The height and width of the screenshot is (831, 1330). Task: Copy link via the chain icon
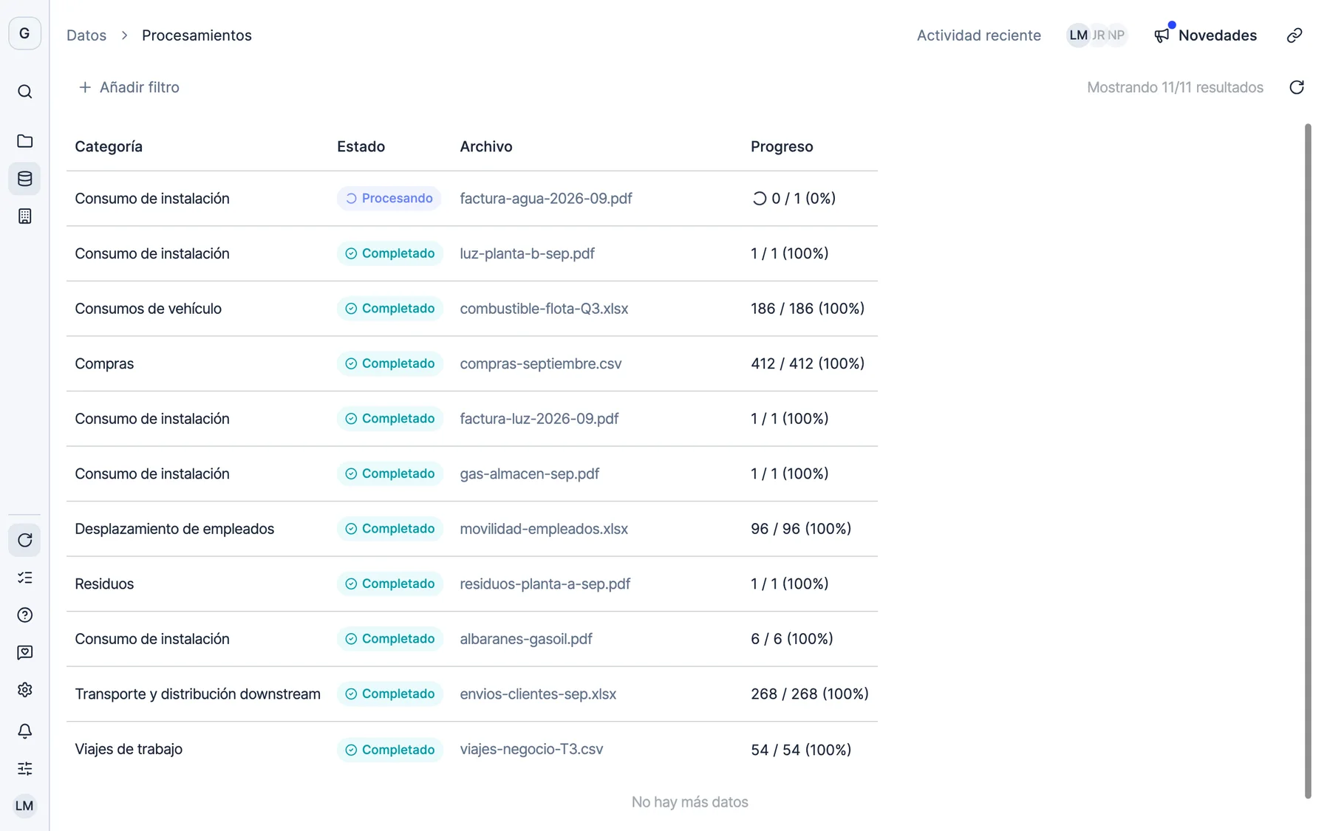pos(1295,35)
